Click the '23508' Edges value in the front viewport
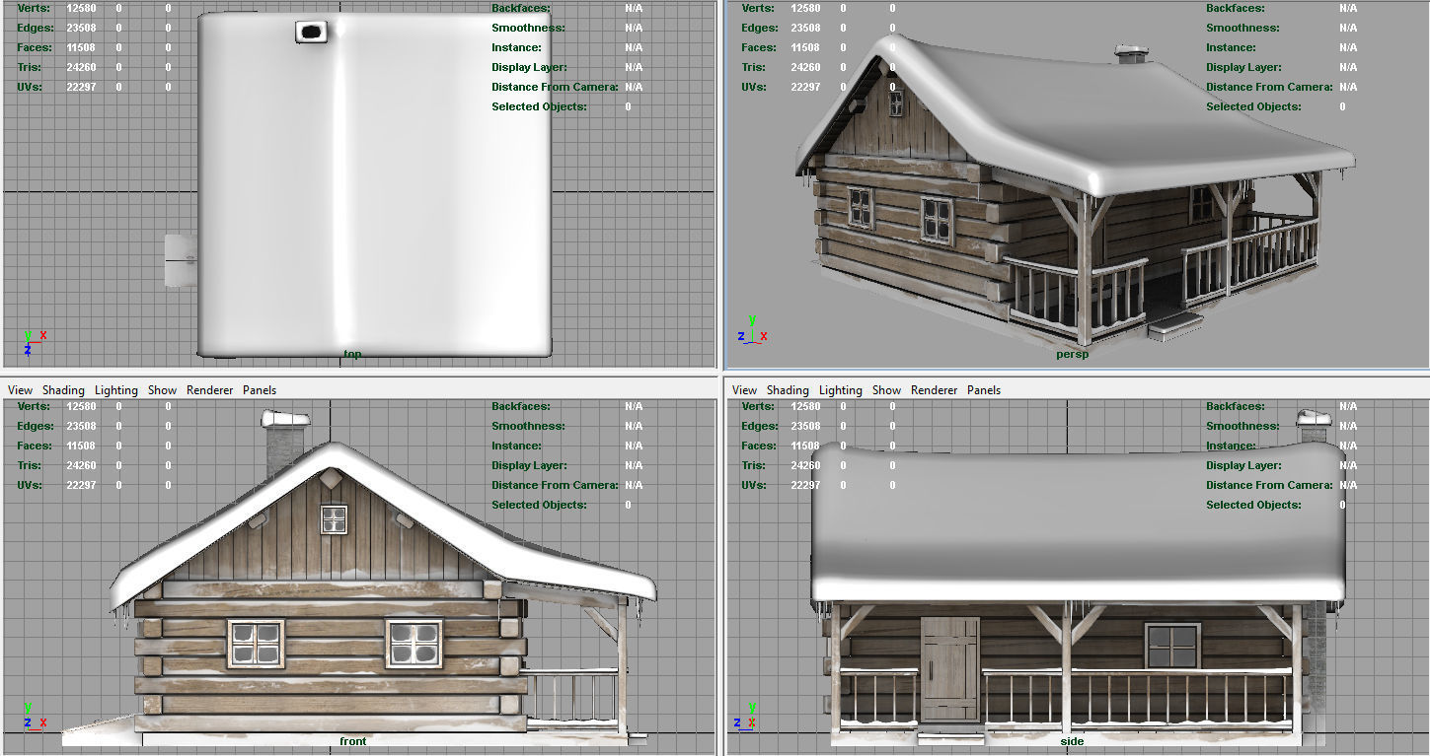Viewport: 1430px width, 756px height. pos(81,426)
